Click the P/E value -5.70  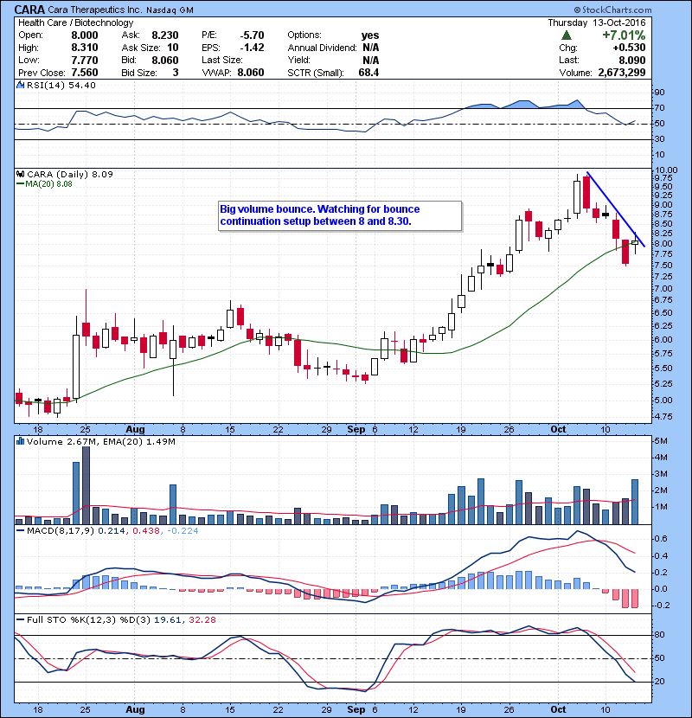(252, 35)
